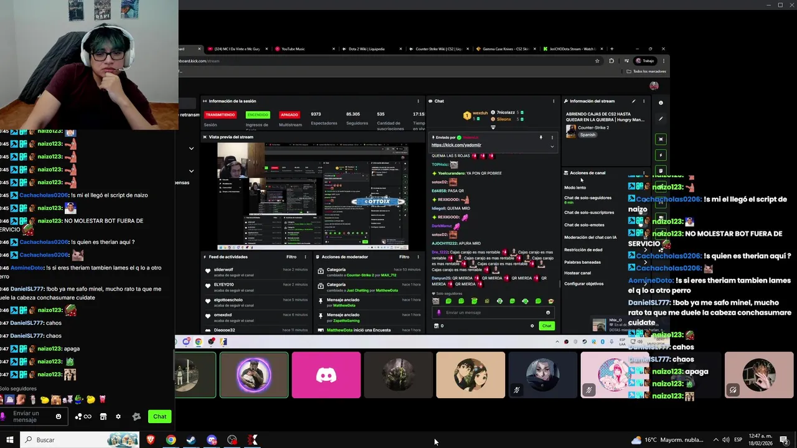Open Feed de actividades three-dot menu
This screenshot has width=797, height=448.
click(x=305, y=256)
